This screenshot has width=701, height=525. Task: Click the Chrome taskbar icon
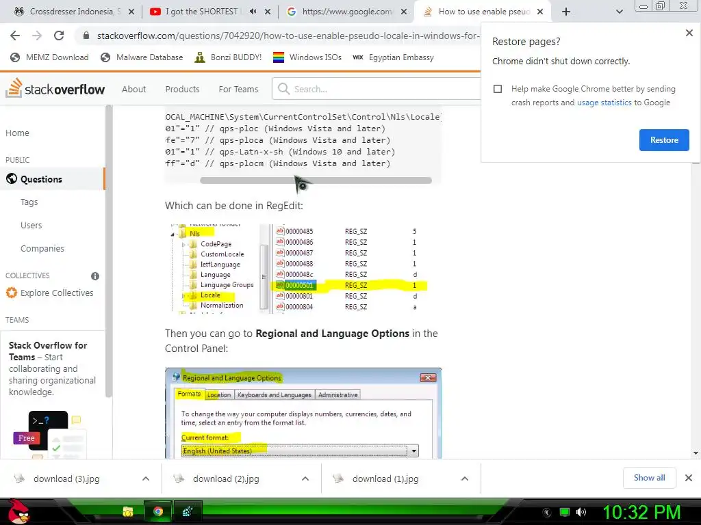click(x=158, y=511)
